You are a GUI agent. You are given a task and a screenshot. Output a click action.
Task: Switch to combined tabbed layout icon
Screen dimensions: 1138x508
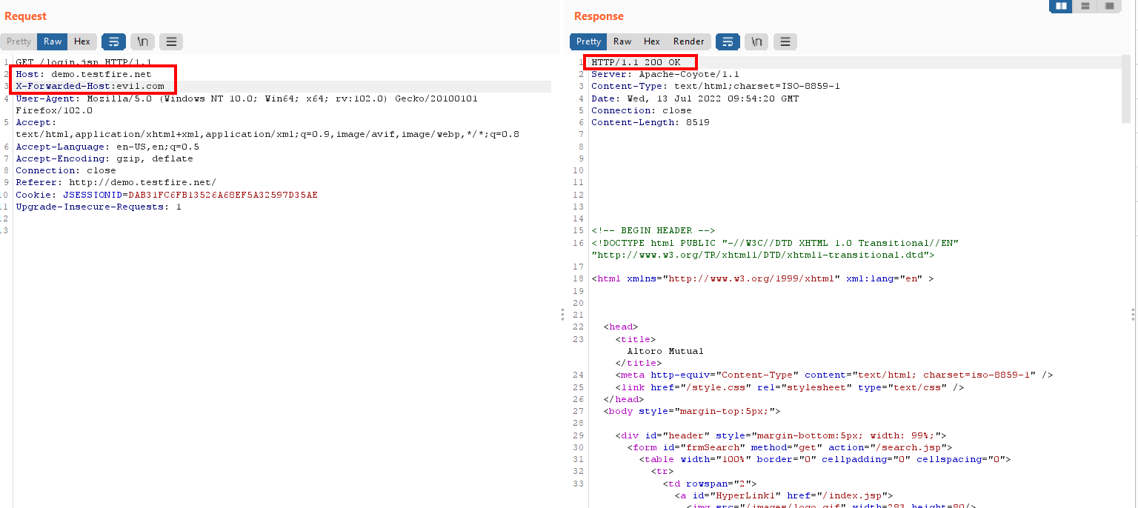click(1109, 6)
